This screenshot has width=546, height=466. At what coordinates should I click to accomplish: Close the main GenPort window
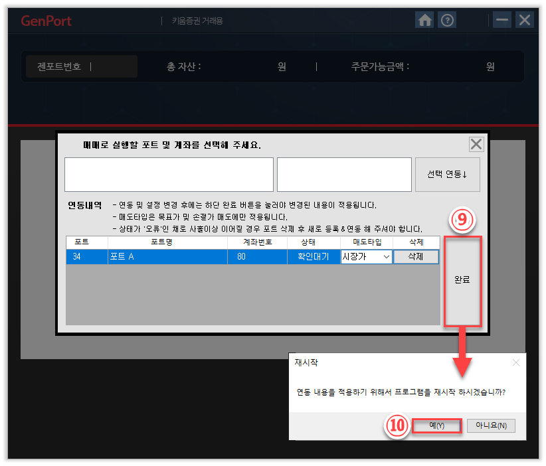point(525,20)
